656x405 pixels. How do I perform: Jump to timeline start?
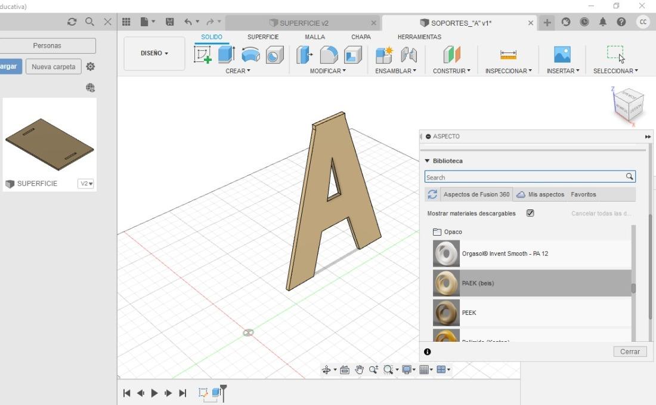point(127,393)
